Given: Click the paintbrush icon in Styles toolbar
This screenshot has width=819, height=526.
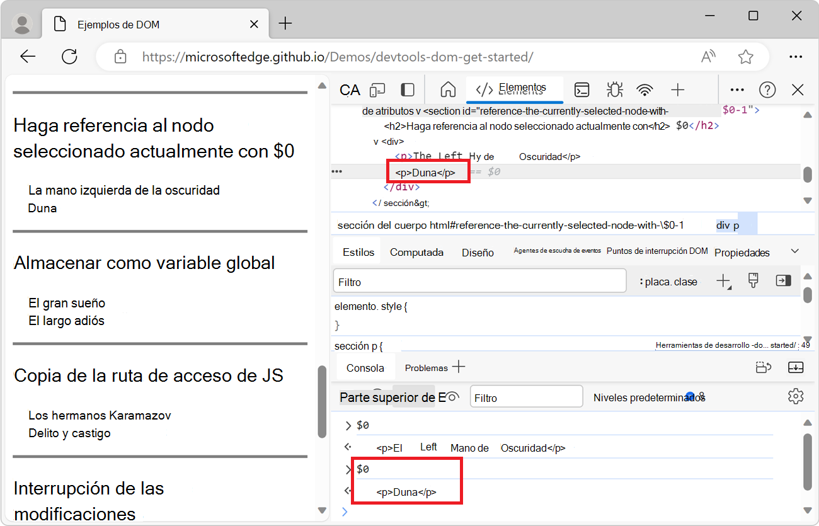Looking at the screenshot, I should click(x=753, y=281).
